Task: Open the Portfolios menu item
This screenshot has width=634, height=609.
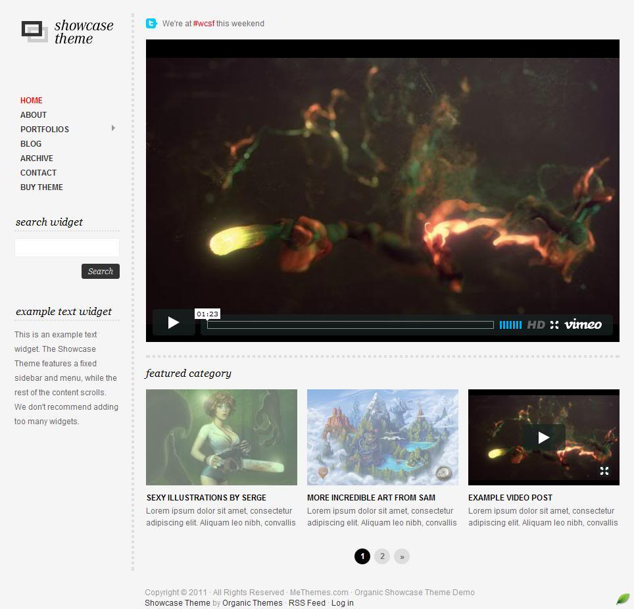Action: coord(45,130)
